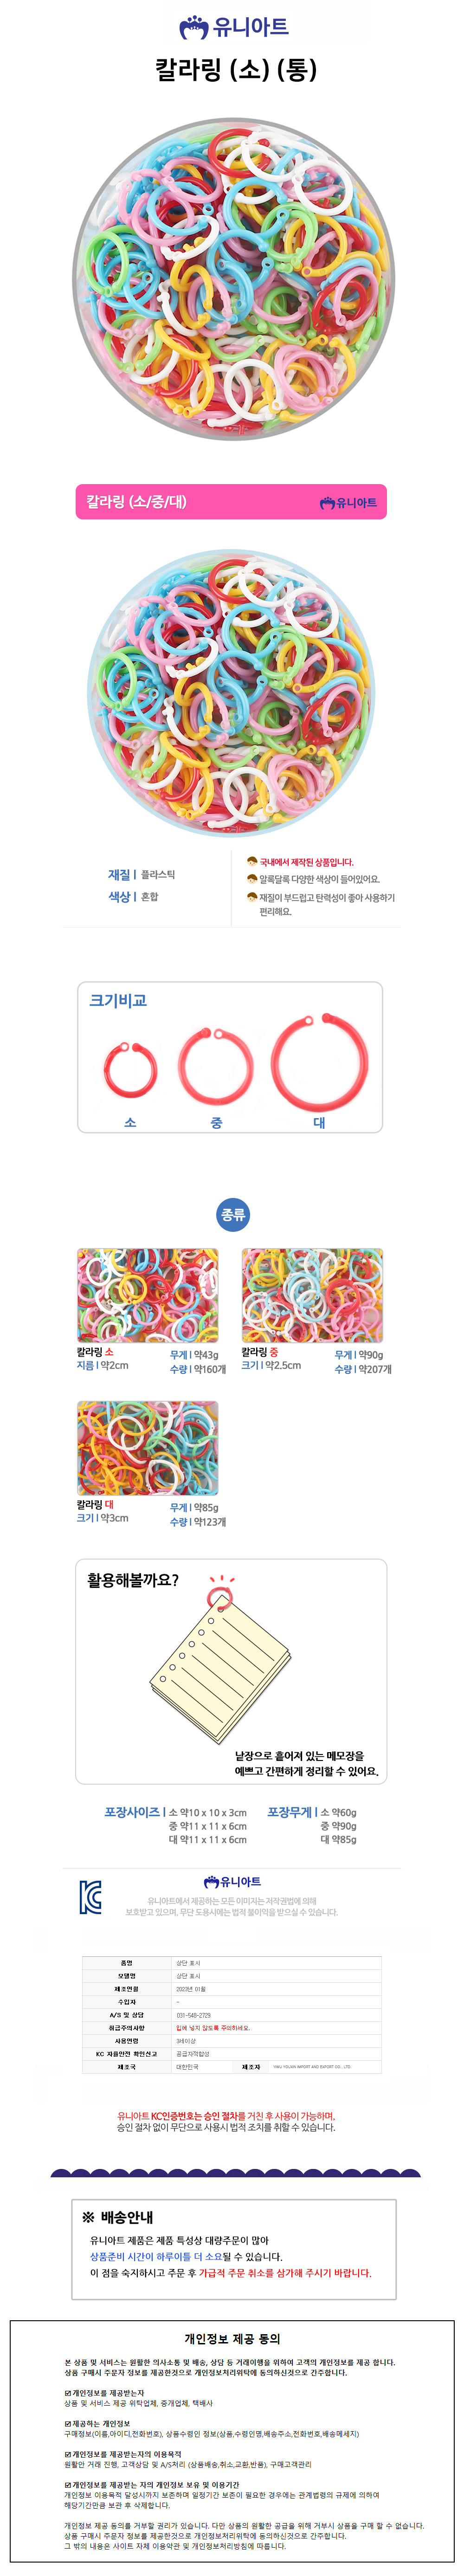Click the face icon beside 재질이 부드럽고

coord(252,896)
